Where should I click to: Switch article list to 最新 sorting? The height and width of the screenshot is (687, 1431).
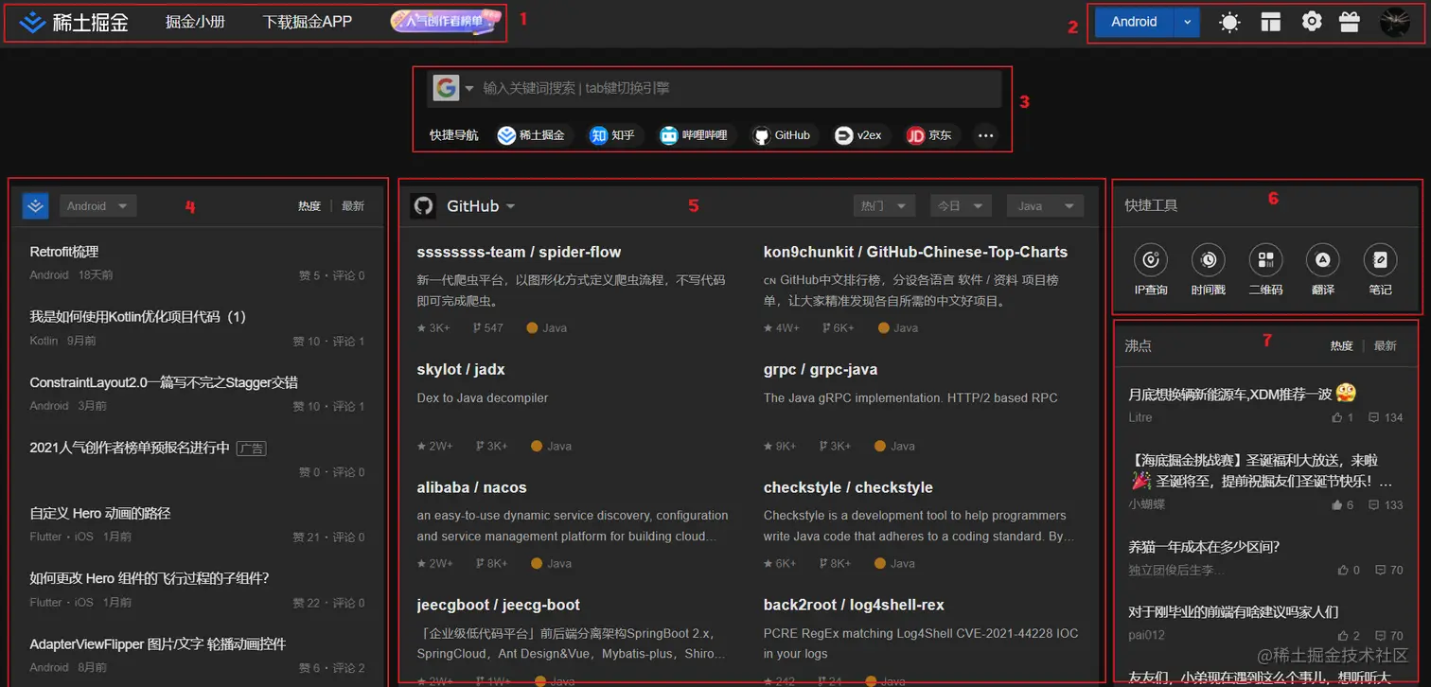(353, 205)
